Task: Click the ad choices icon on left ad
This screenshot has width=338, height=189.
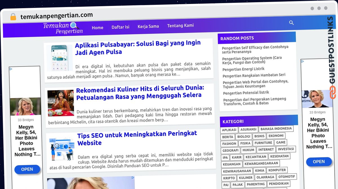Action: (x=11, y=69)
